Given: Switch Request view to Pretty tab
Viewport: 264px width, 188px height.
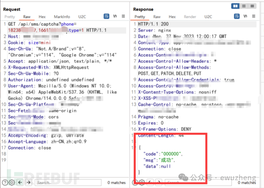Looking at the screenshot, I should coord(10,17).
